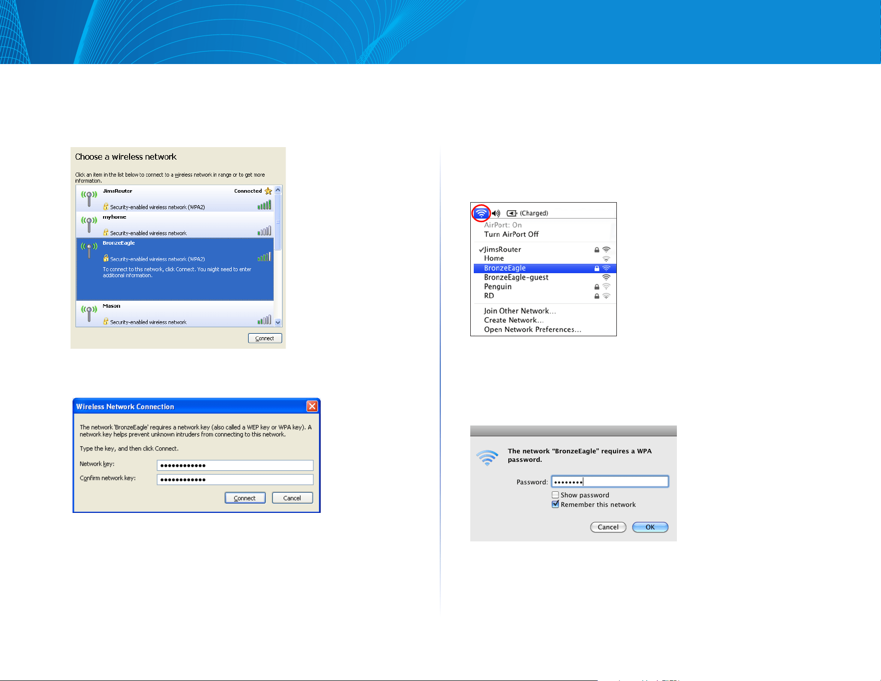Click the myhome network antenna icon
881x681 pixels.
pyautogui.click(x=89, y=224)
